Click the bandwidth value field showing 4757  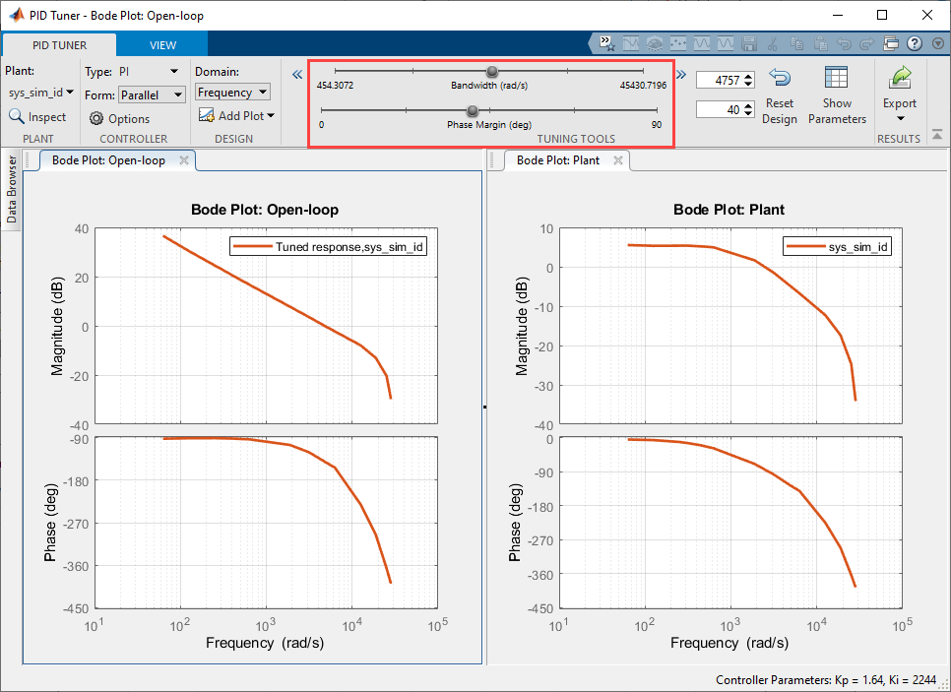[720, 80]
